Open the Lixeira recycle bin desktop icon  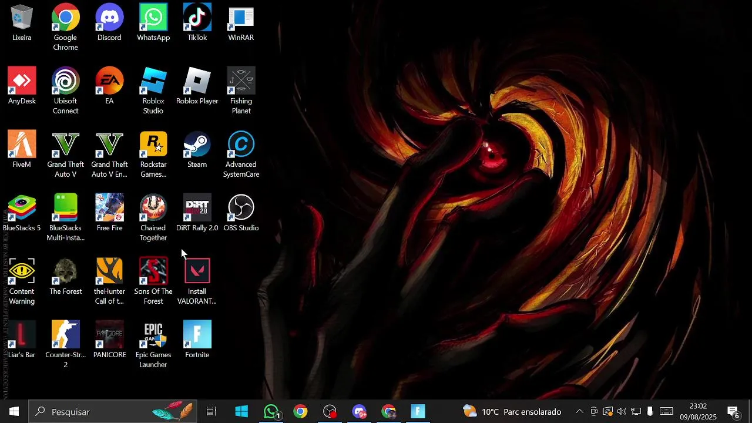click(x=22, y=23)
